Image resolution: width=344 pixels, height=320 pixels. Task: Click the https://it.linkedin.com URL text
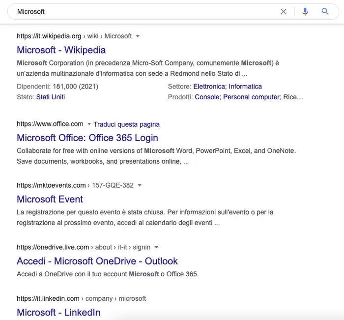(x=48, y=299)
